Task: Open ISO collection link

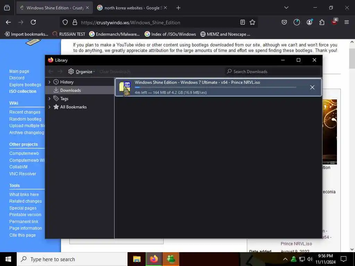Action: point(23,91)
